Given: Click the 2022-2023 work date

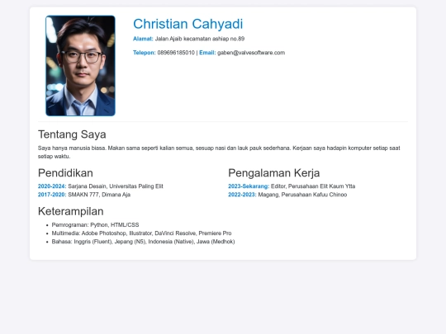Looking at the screenshot, I should pyautogui.click(x=242, y=195).
